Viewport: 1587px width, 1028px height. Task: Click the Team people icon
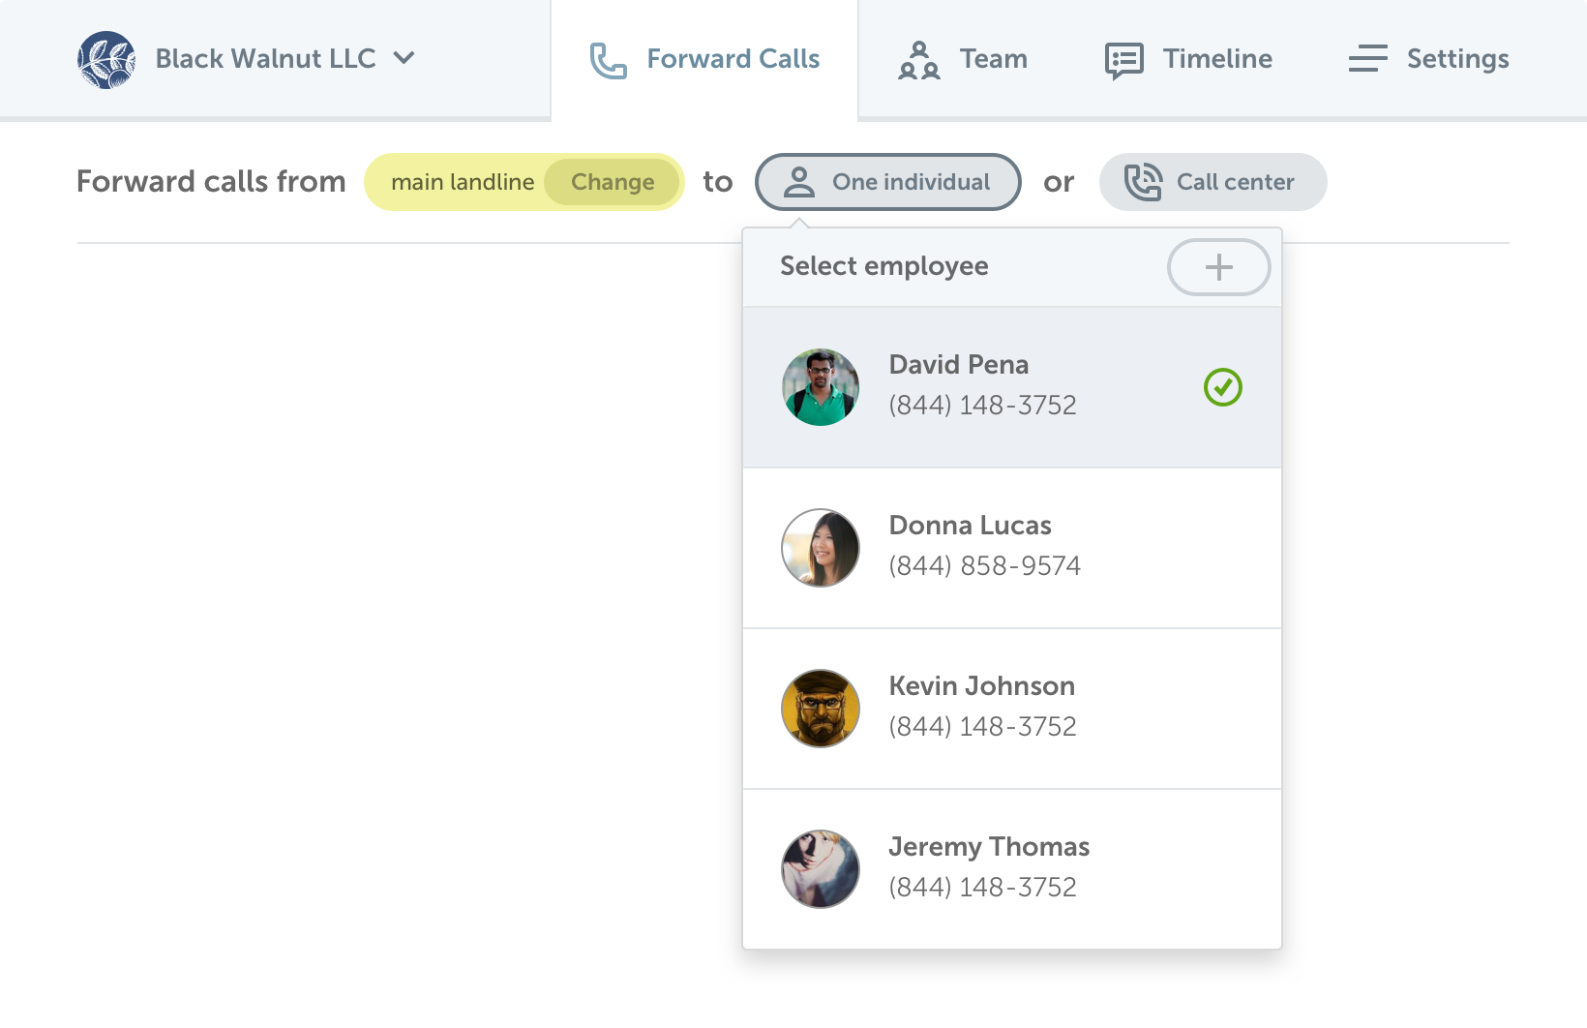[919, 60]
